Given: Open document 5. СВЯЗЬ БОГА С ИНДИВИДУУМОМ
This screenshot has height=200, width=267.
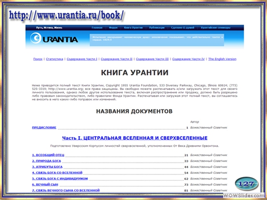Looking at the screenshot, I should click(60, 179).
